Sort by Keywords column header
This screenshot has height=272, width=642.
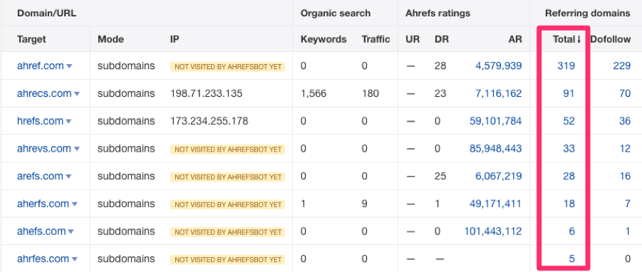(323, 39)
